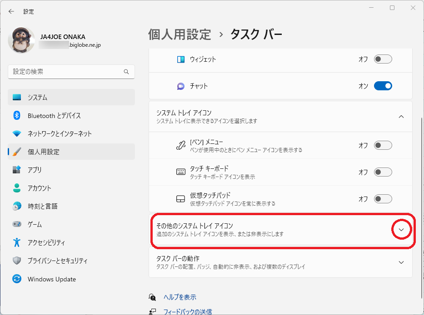
Task: Click the プライバシーとセキュリティ shield icon
Action: tap(17, 261)
